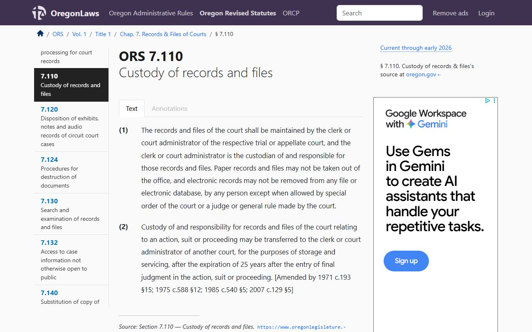Click the Google Workspace with Gemini ad logo
This screenshot has width=532, height=332.
[x=426, y=119]
